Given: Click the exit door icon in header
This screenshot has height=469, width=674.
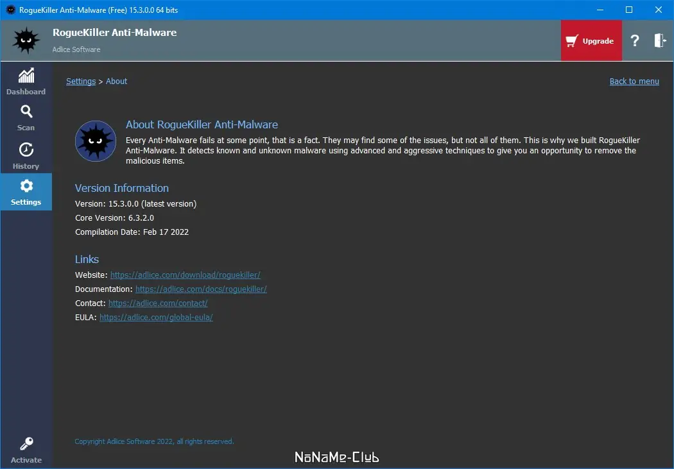Looking at the screenshot, I should [x=659, y=40].
